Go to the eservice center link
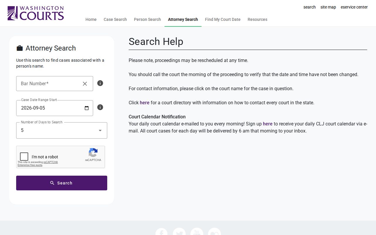Image resolution: width=376 pixels, height=235 pixels. (x=354, y=7)
